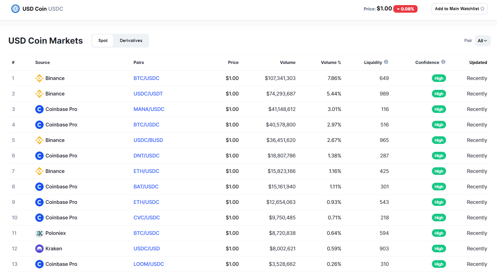This screenshot has height=274, width=497.
Task: Sort by the Confidence column header
Action: [x=427, y=63]
